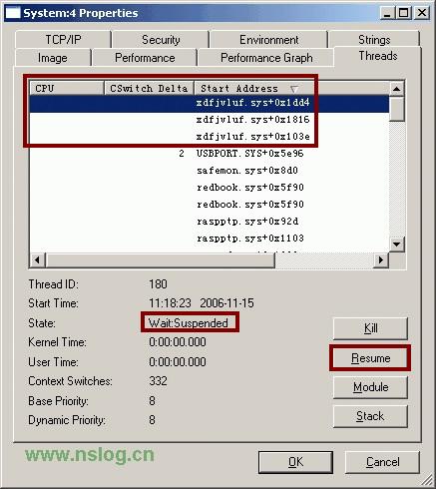Select thread xdfjvluf.sys+0x103e
Image resolution: width=436 pixels, height=489 pixels.
210,137
